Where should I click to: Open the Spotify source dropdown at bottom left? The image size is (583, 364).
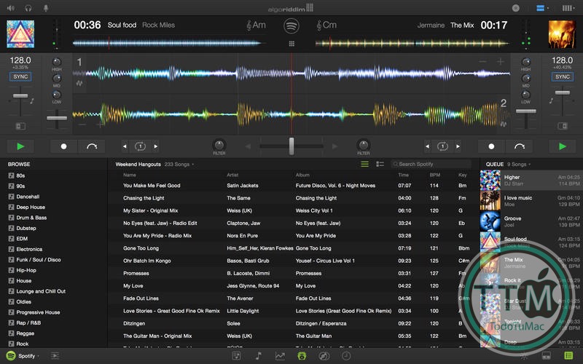point(23,356)
